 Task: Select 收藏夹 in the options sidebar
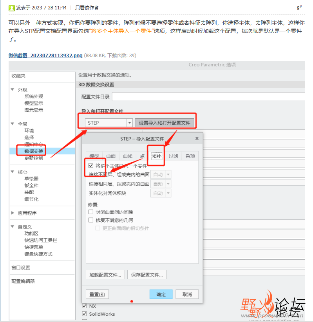[x=18, y=76]
